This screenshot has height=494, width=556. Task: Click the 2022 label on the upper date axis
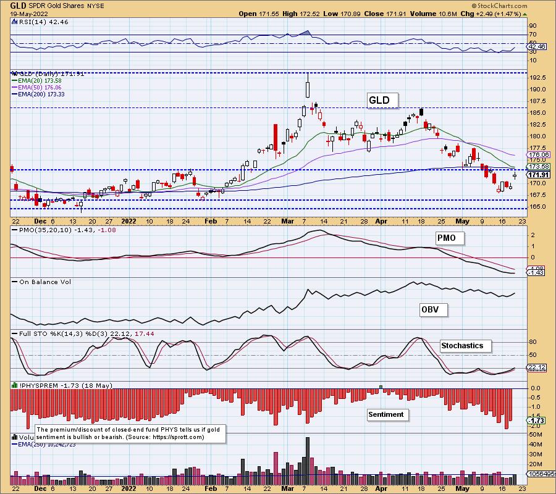pos(128,221)
